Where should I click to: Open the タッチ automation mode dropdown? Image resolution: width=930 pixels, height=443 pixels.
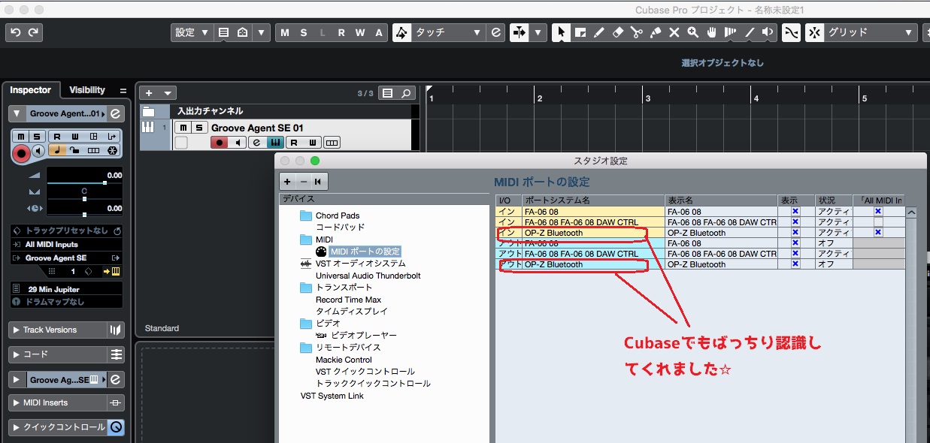[448, 32]
